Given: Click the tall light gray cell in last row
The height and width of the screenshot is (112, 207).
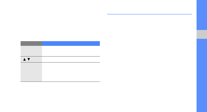Looking at the screenshot, I should point(31,72).
